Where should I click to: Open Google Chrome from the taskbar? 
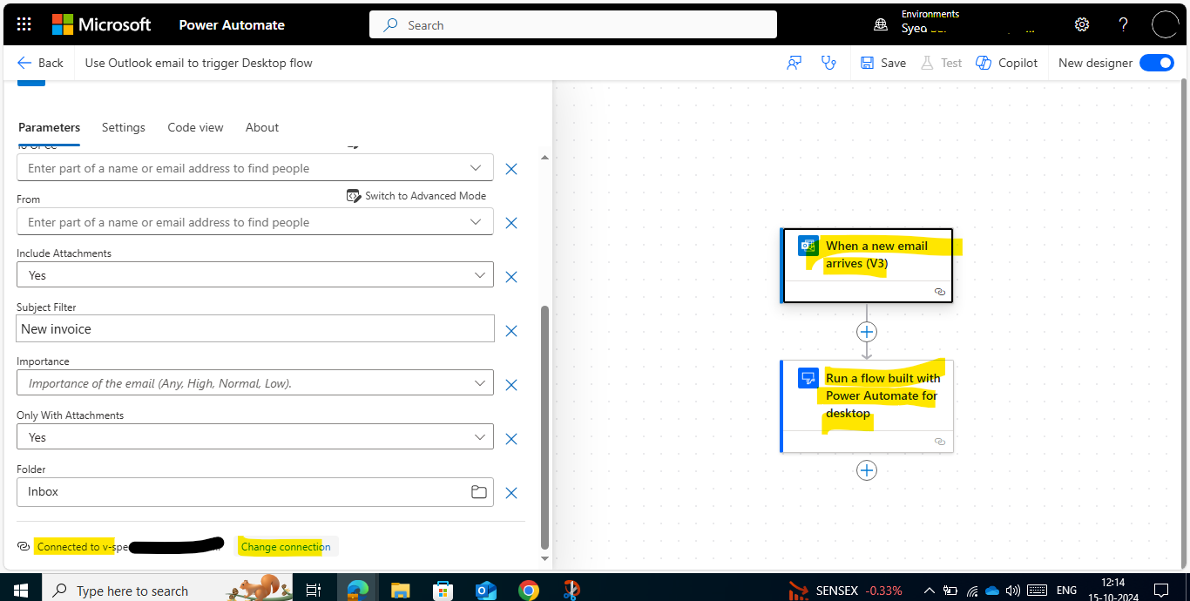(528, 590)
